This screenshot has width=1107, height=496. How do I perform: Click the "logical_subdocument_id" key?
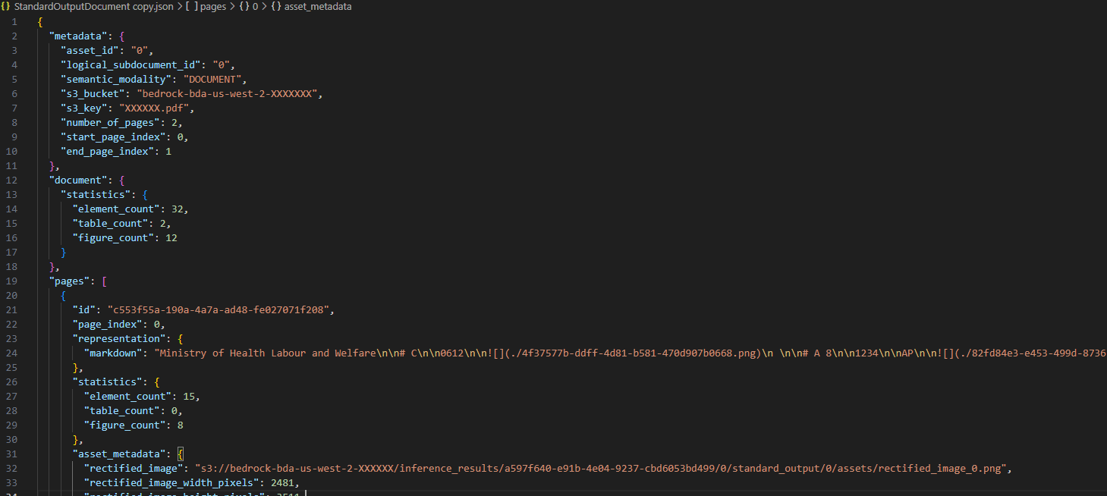(x=131, y=64)
